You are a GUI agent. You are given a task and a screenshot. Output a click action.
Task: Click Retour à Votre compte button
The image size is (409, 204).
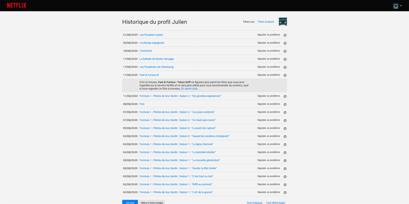click(152, 202)
